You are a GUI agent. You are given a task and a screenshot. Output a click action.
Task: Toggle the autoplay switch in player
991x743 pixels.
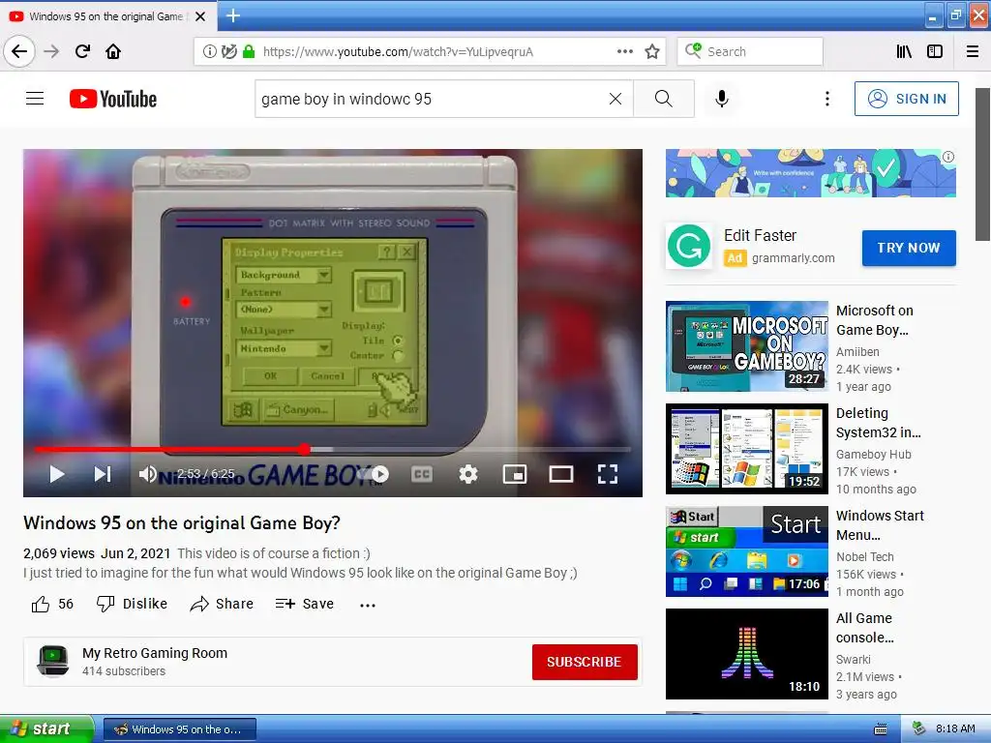point(375,474)
